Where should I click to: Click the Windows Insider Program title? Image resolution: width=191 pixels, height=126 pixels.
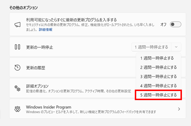click(x=49, y=107)
